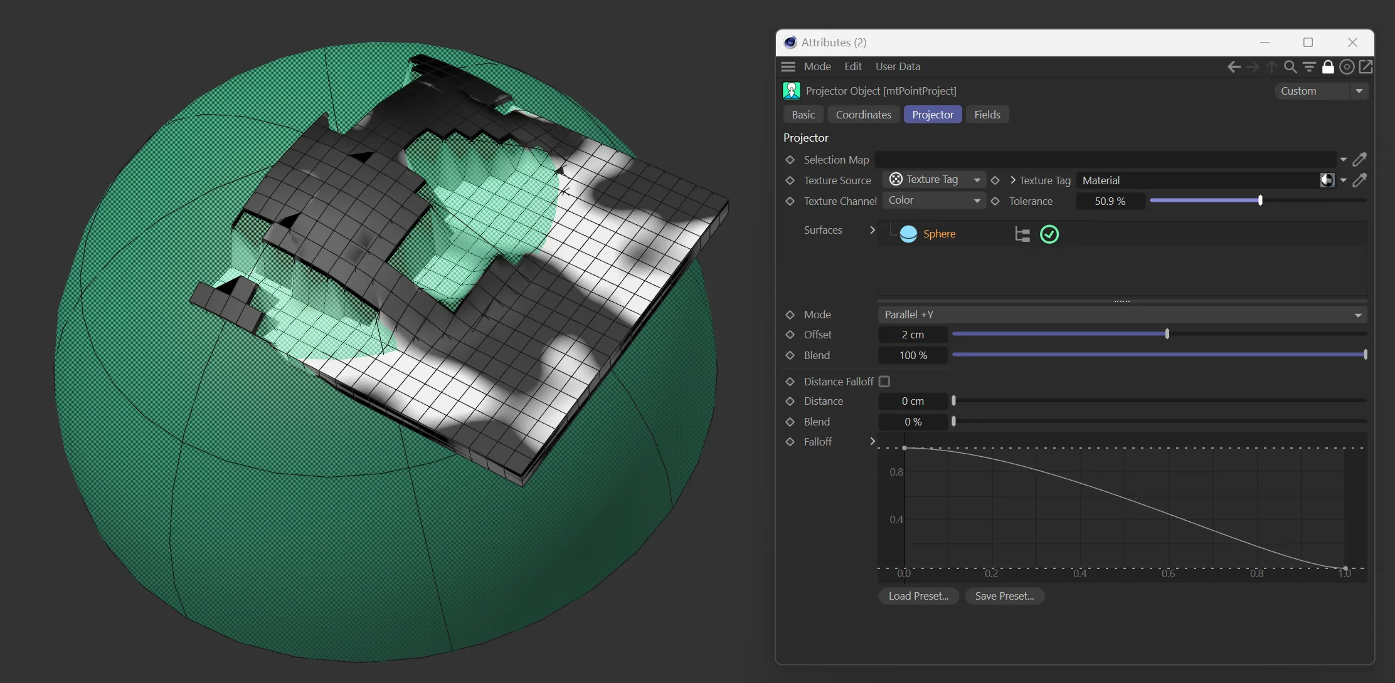Click the filter icon in Attributes toolbar
The width and height of the screenshot is (1395, 683).
[x=1309, y=66]
